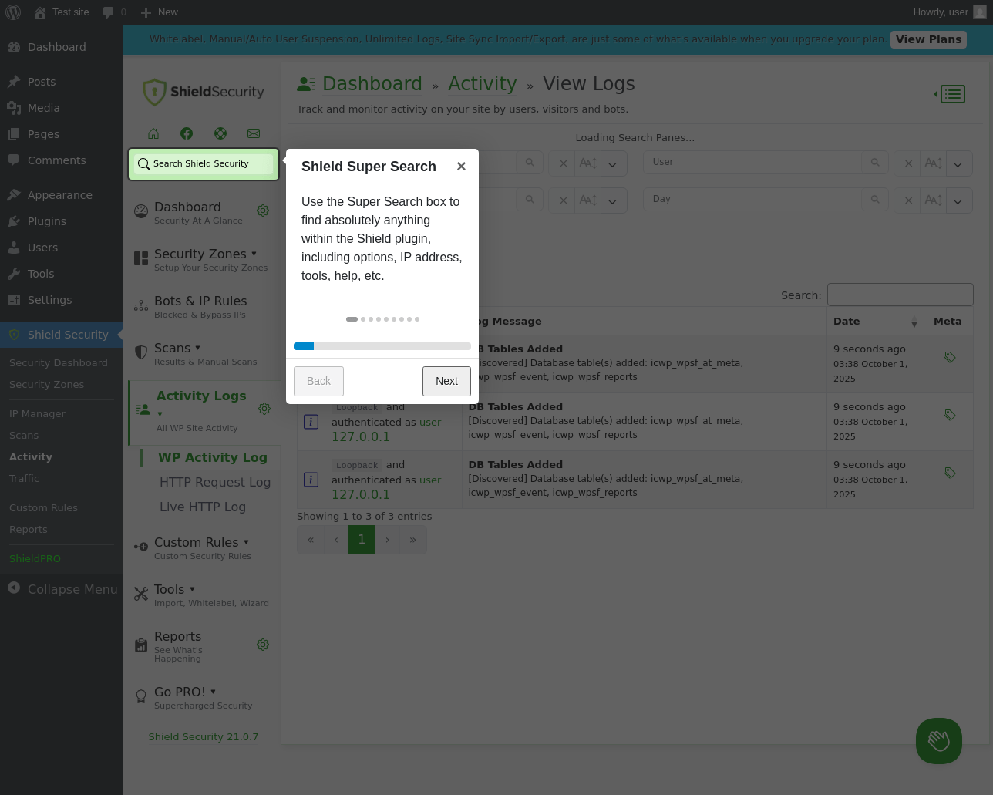Close the Shield Super Search tour popup
Viewport: 993px width, 795px height.
point(461,167)
